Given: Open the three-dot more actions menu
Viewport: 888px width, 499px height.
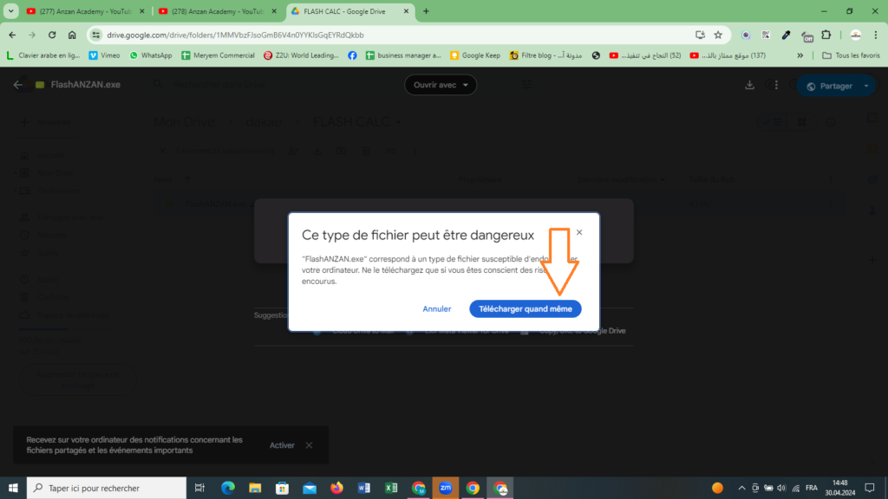Looking at the screenshot, I should point(776,85).
